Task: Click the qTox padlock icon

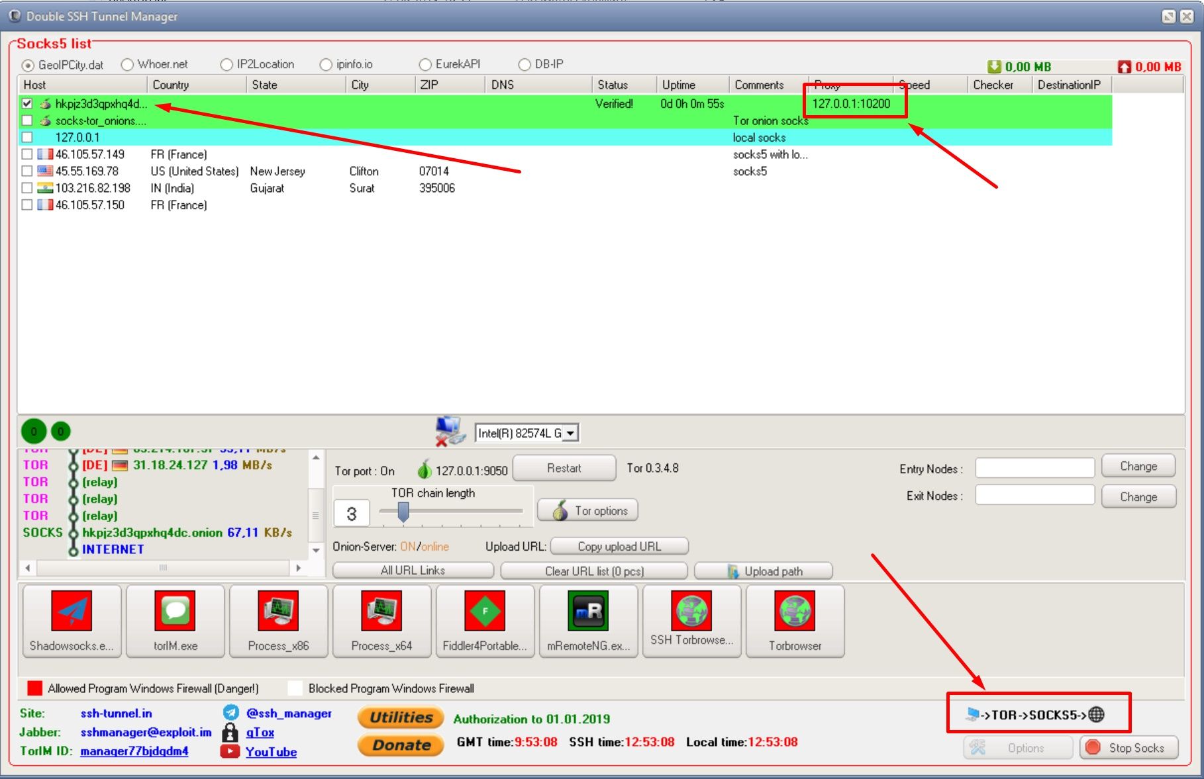Action: (230, 732)
